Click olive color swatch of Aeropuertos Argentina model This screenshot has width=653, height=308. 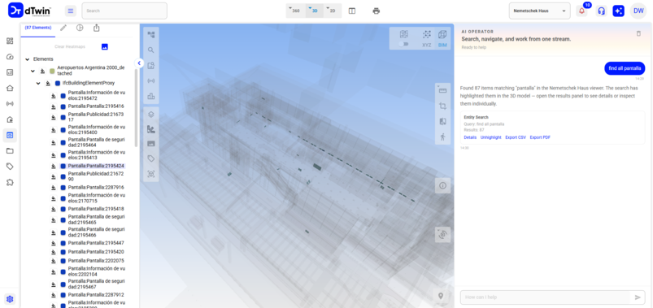52,72
